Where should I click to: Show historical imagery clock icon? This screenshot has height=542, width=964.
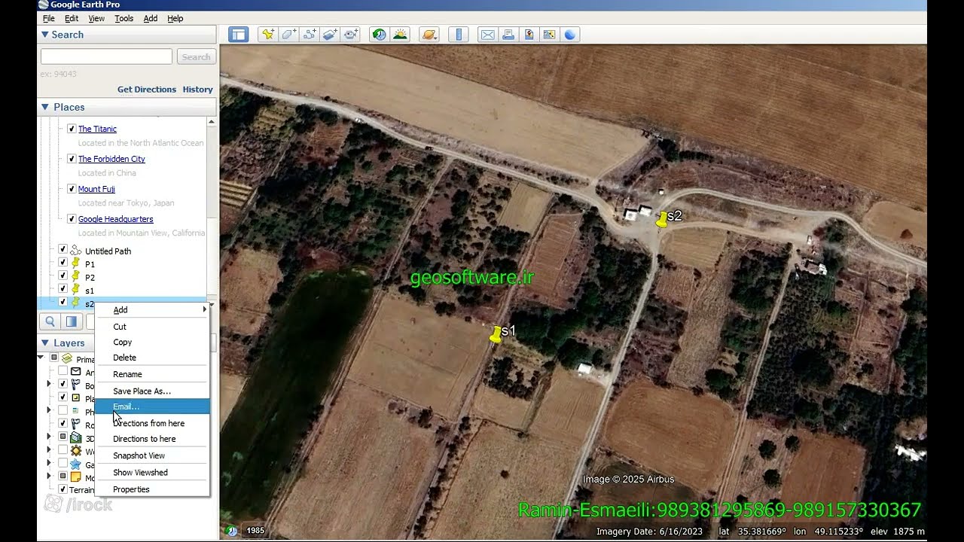pos(379,34)
